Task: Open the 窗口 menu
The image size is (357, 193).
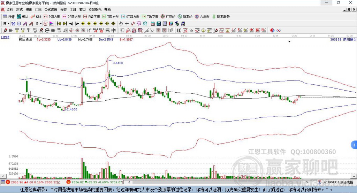Action: (x=82, y=9)
